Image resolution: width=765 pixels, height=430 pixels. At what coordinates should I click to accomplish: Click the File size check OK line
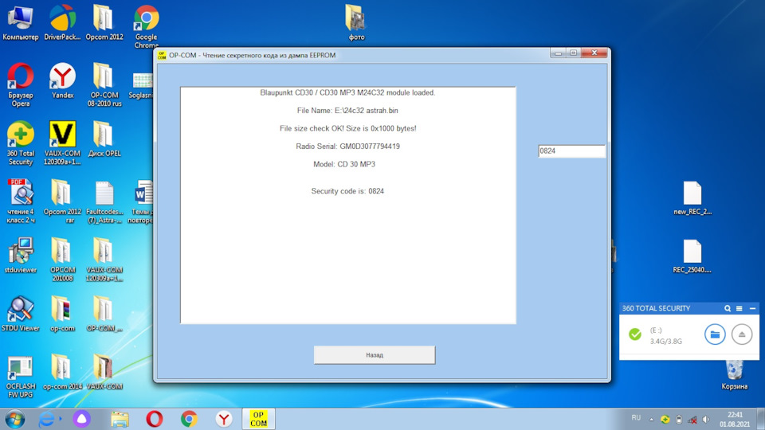[347, 129]
